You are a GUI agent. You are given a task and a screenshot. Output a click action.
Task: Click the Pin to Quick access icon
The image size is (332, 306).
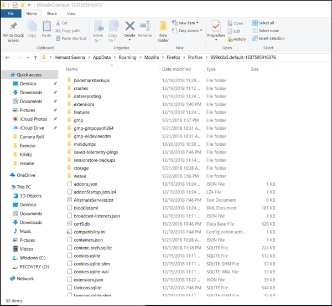[x=13, y=27]
